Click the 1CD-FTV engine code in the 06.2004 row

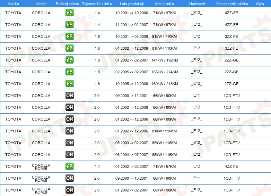[231, 155]
